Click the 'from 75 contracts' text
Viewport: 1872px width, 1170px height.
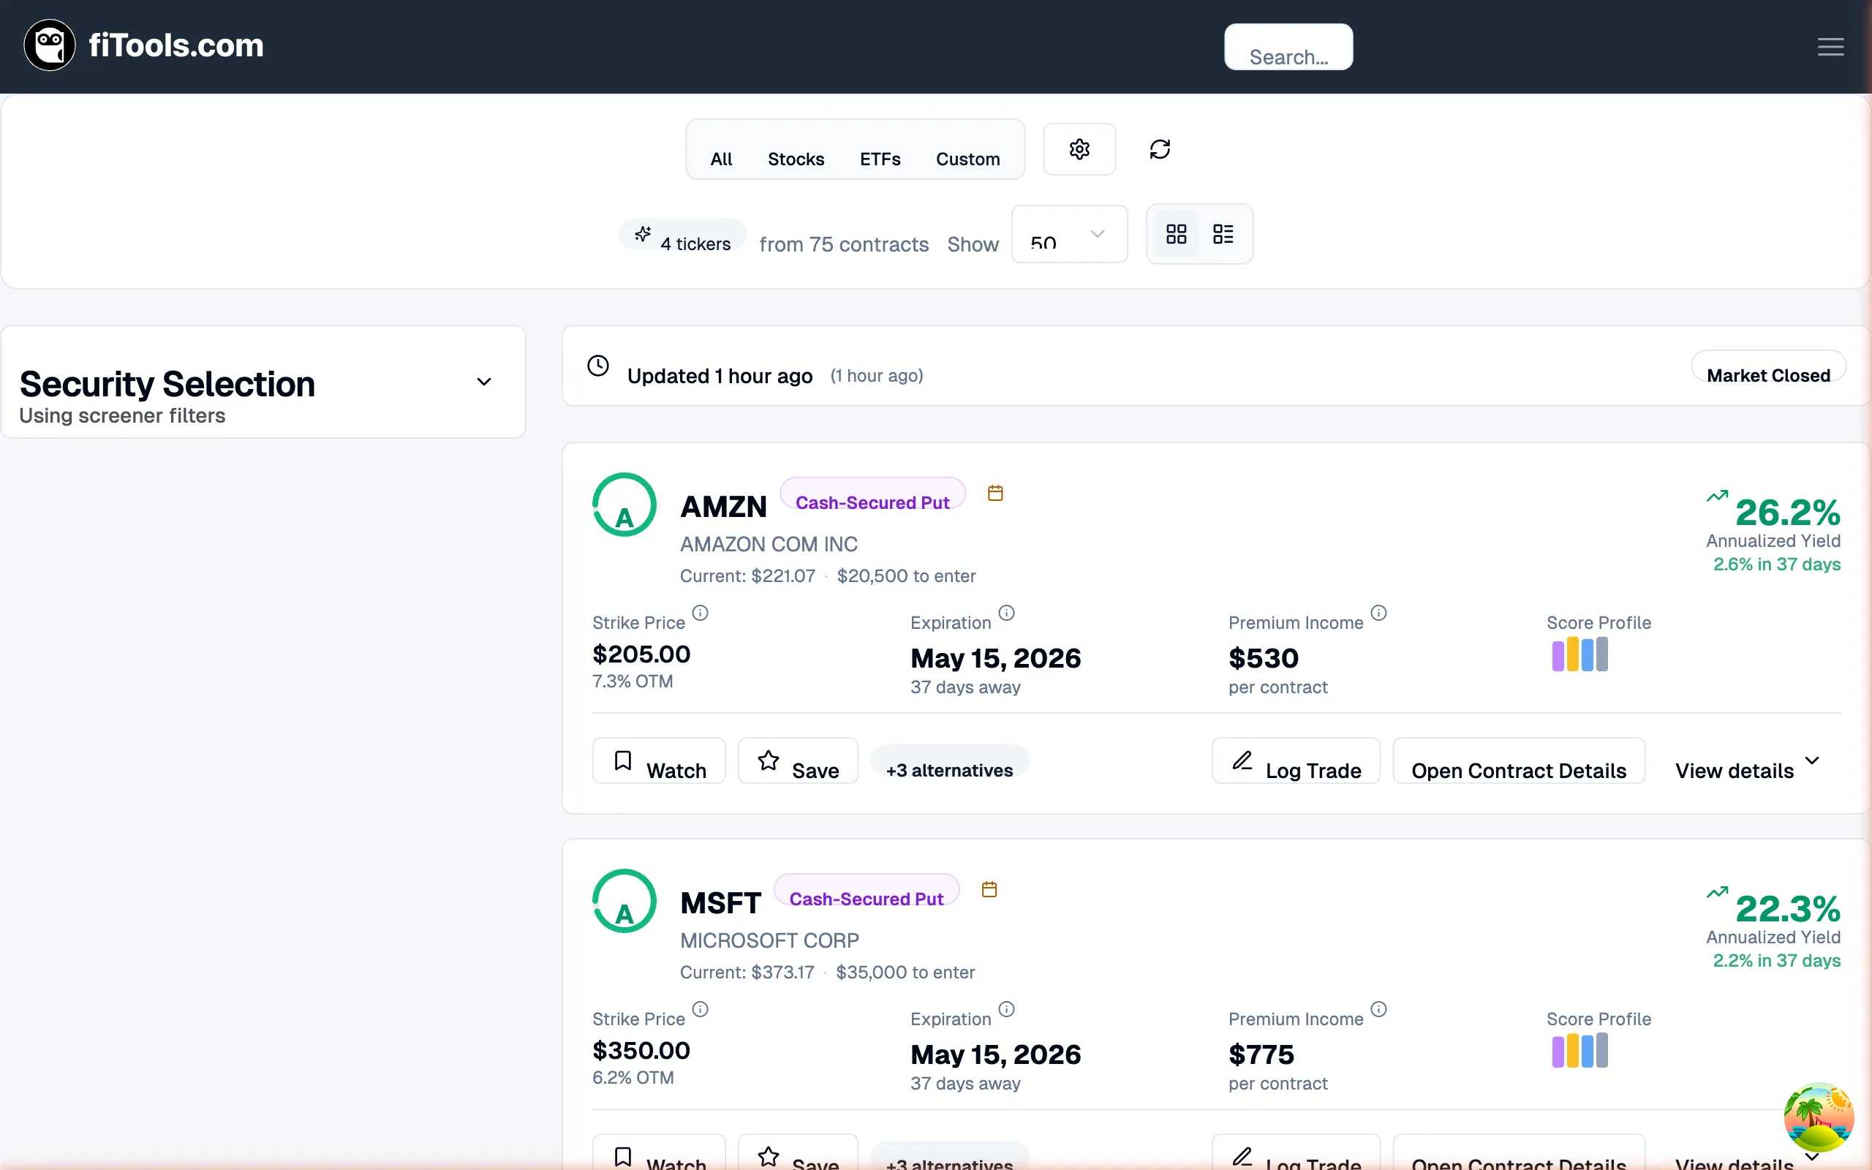pos(844,244)
